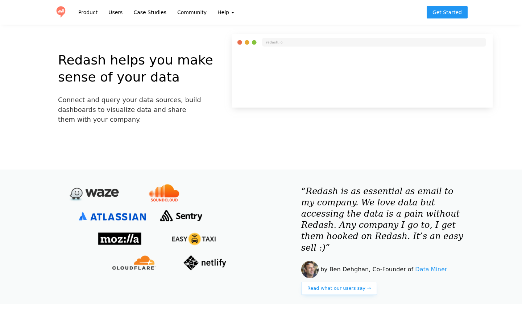Click the headline "Redash helps you make sense of your data"
The height and width of the screenshot is (326, 522).
(x=136, y=68)
